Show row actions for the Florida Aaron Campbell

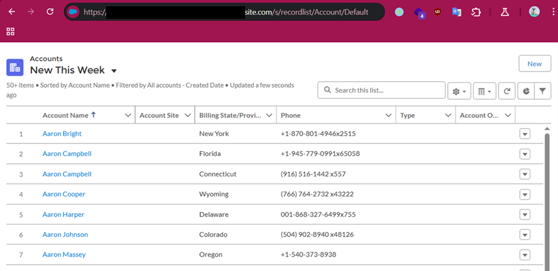tap(525, 154)
